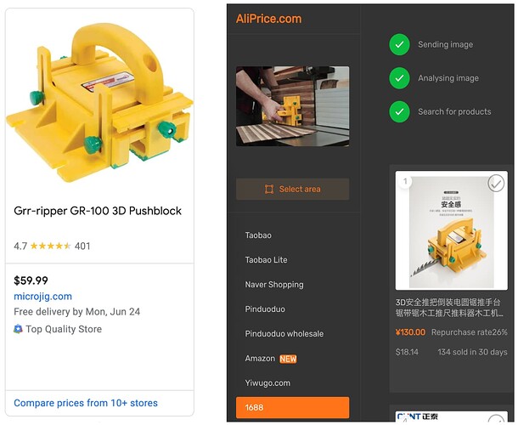
Task: Switch to Taobao Lite source
Action: (x=266, y=260)
